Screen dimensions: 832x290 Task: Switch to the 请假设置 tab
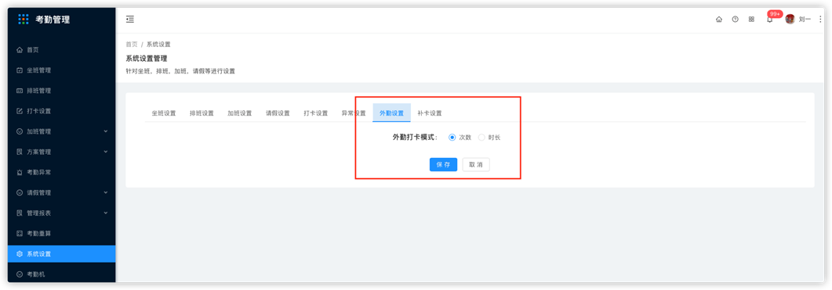tap(278, 113)
